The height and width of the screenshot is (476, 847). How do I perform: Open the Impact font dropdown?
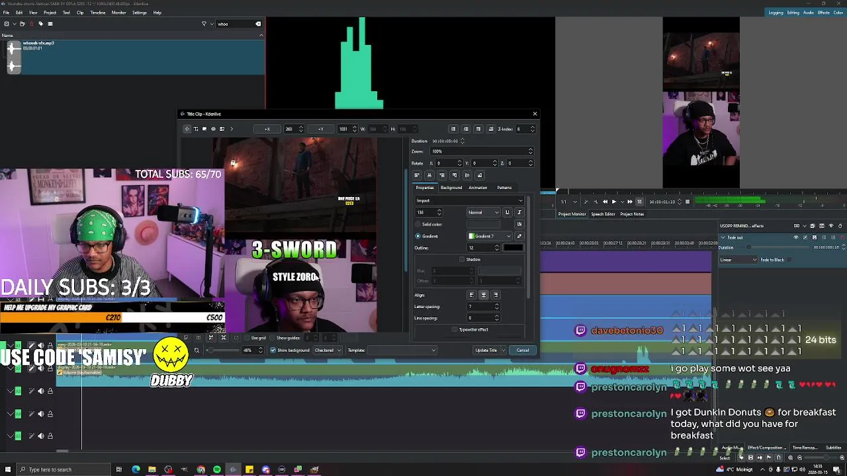(469, 200)
